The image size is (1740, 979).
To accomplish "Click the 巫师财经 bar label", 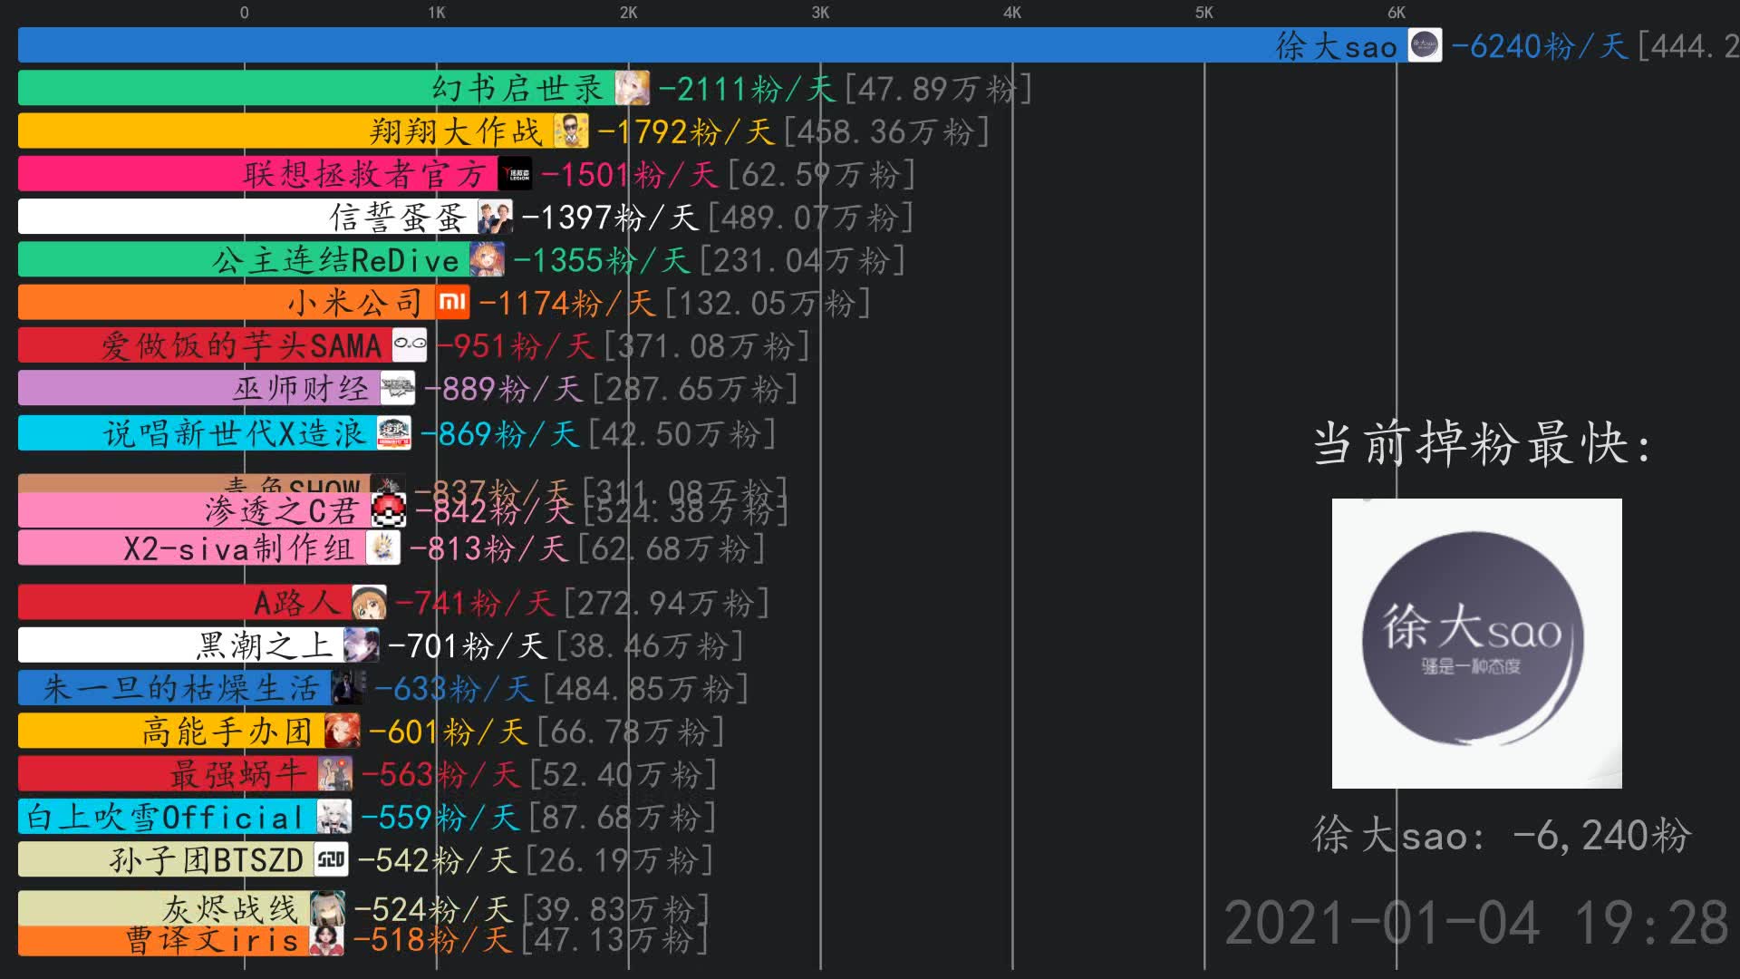I will point(301,389).
